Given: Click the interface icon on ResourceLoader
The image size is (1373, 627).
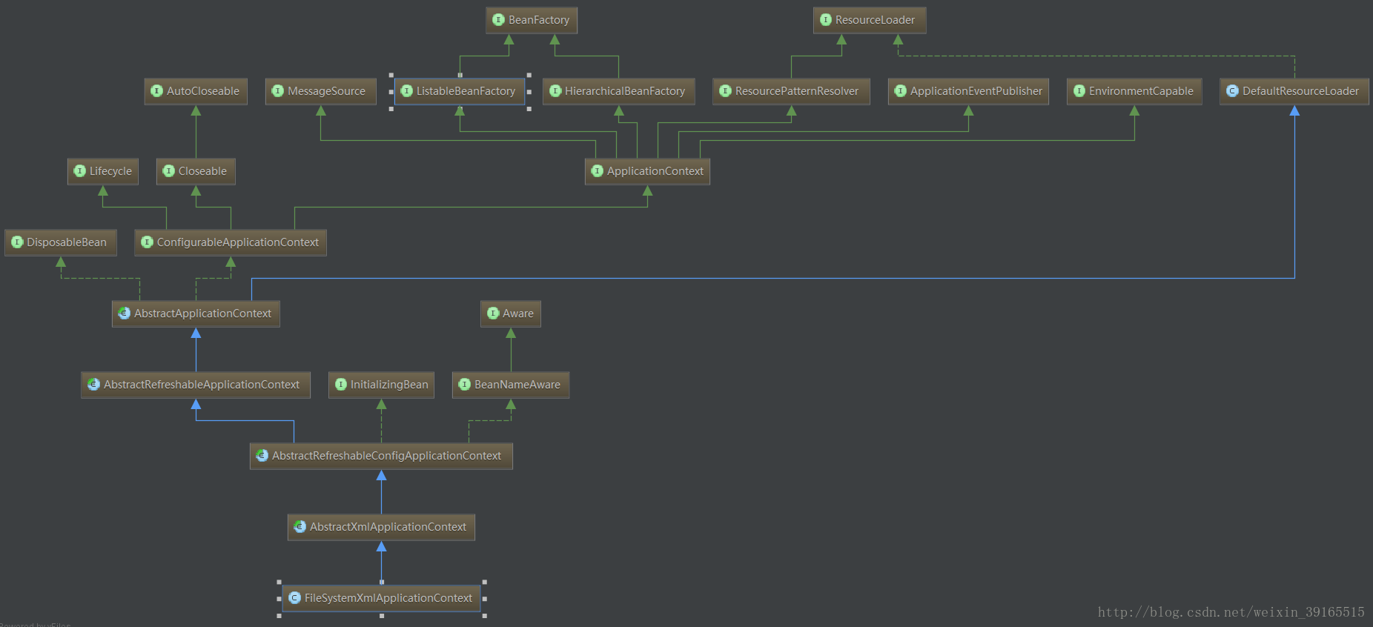Looking at the screenshot, I should (826, 20).
